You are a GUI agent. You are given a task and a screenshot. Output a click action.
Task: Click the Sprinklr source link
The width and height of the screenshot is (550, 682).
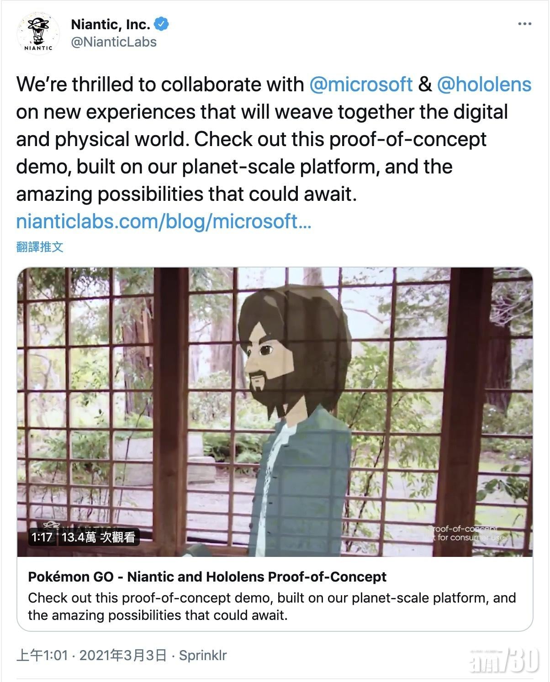pyautogui.click(x=203, y=656)
